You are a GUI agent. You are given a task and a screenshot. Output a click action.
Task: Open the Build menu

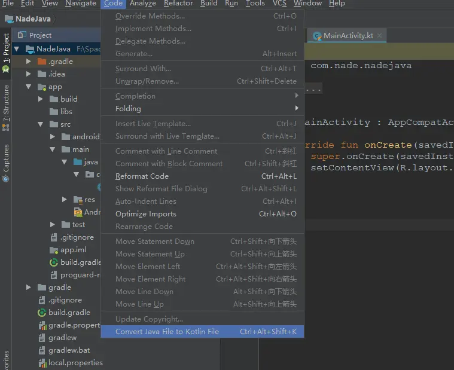point(209,4)
